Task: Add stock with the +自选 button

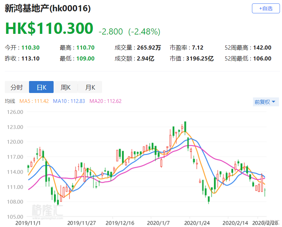Action: [266, 9]
